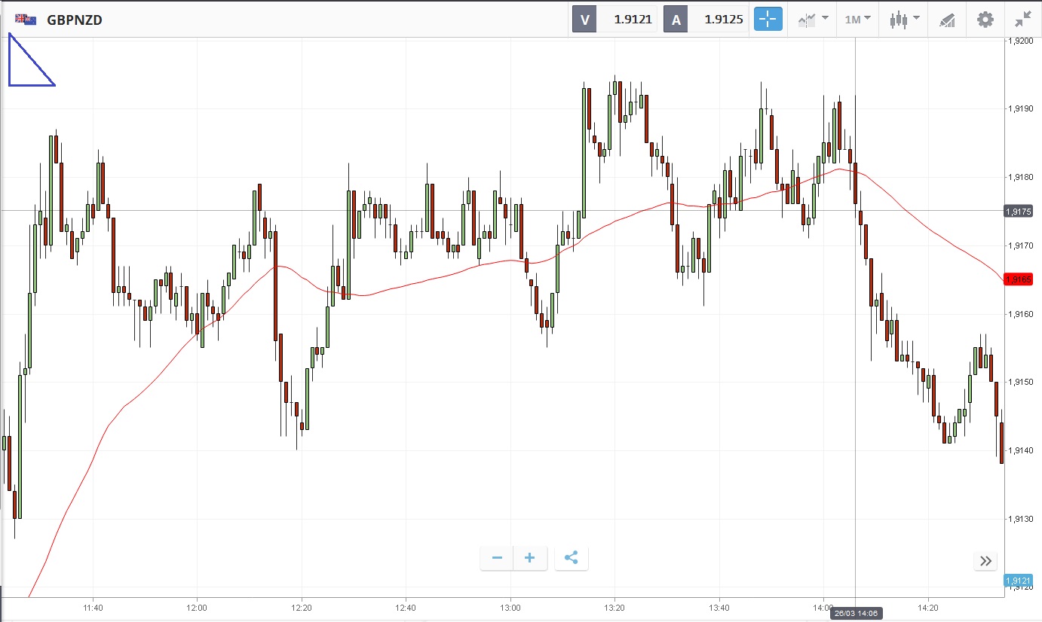
Task: Click the 26/03 14:06 time marker
Action: tap(856, 614)
